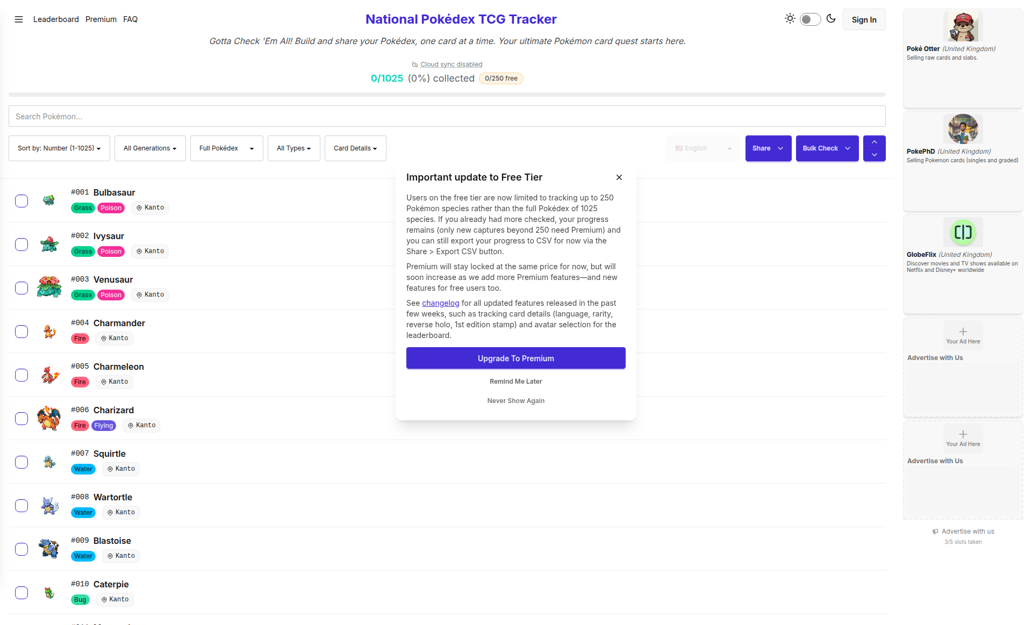Click Squirtle's Kanto region tag
This screenshot has width=1032, height=625.
click(121, 469)
